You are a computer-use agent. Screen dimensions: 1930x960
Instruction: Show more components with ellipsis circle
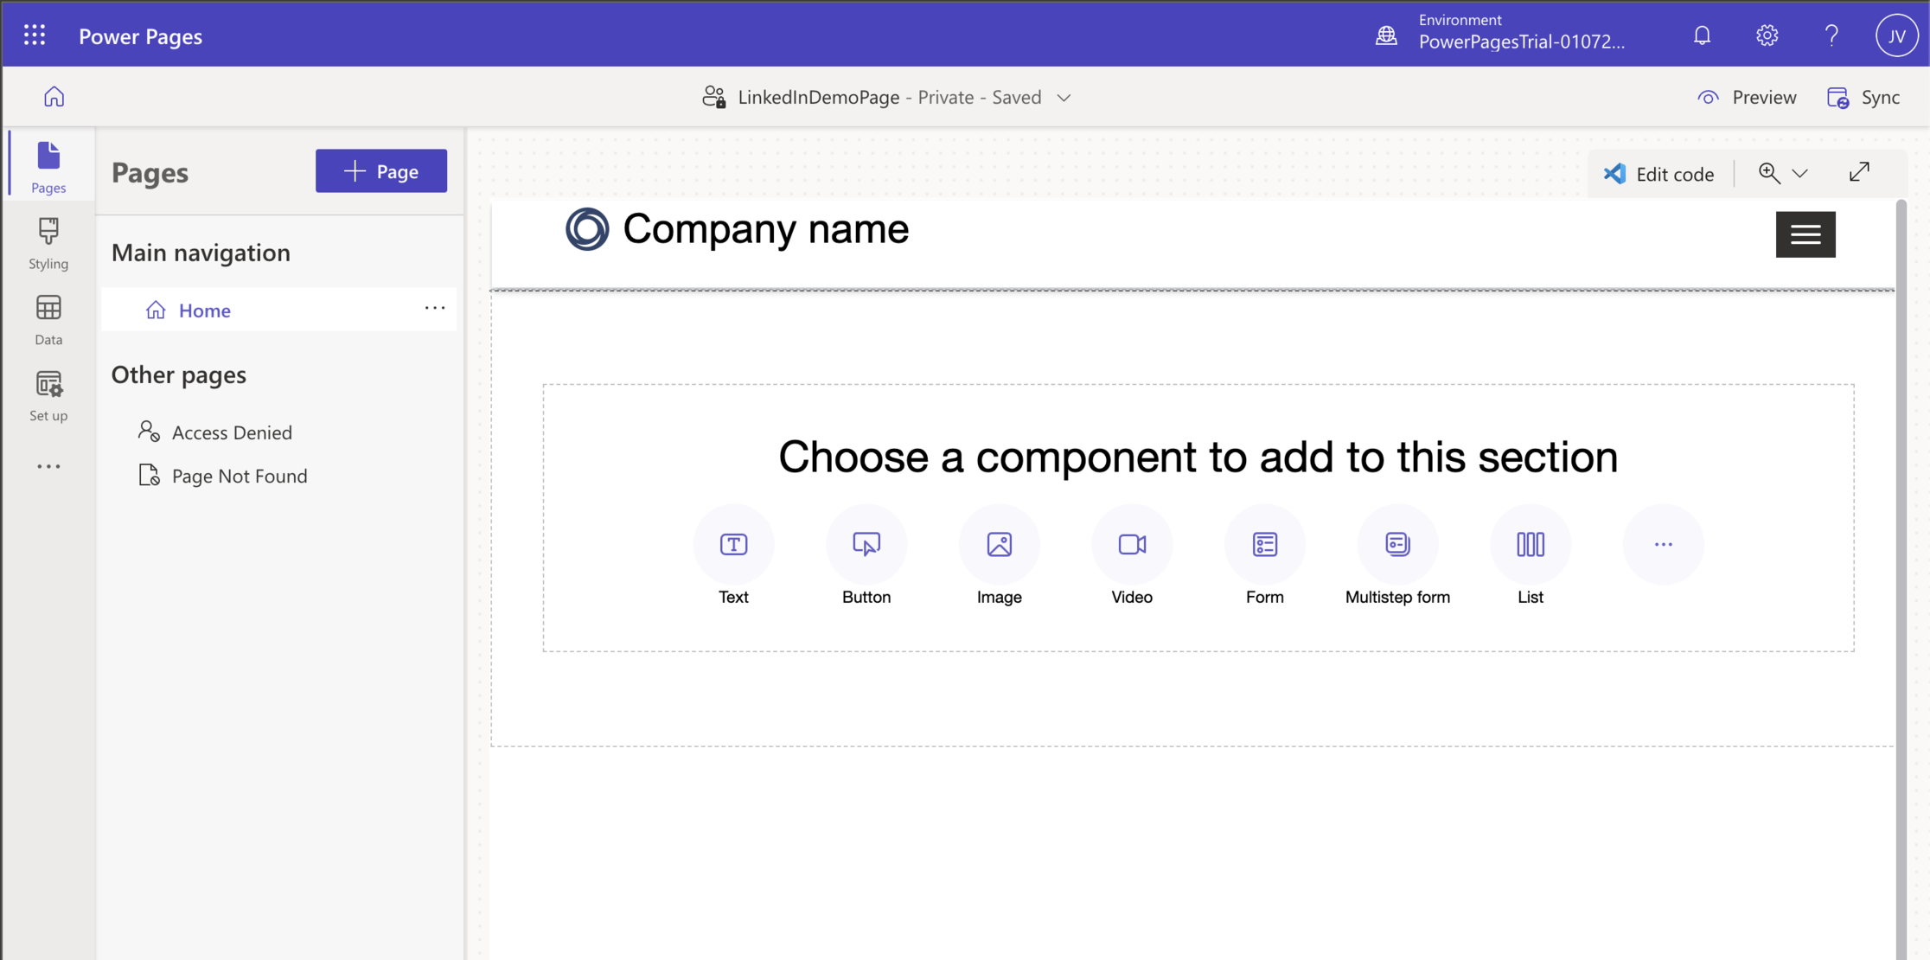coord(1663,545)
